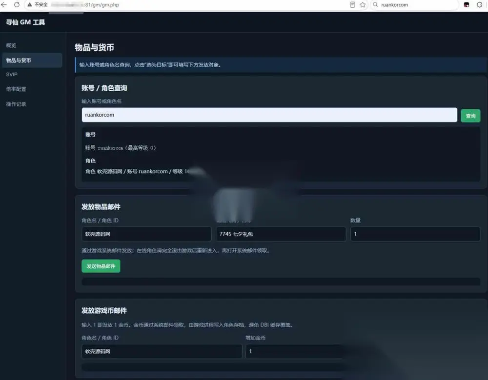Select 物品与货币 in the sidebar
This screenshot has height=380, width=488.
(x=32, y=60)
